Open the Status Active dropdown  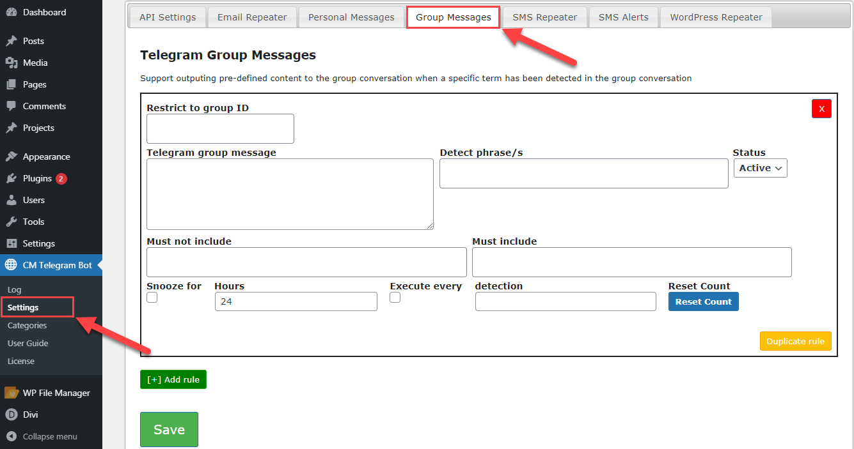(x=760, y=168)
